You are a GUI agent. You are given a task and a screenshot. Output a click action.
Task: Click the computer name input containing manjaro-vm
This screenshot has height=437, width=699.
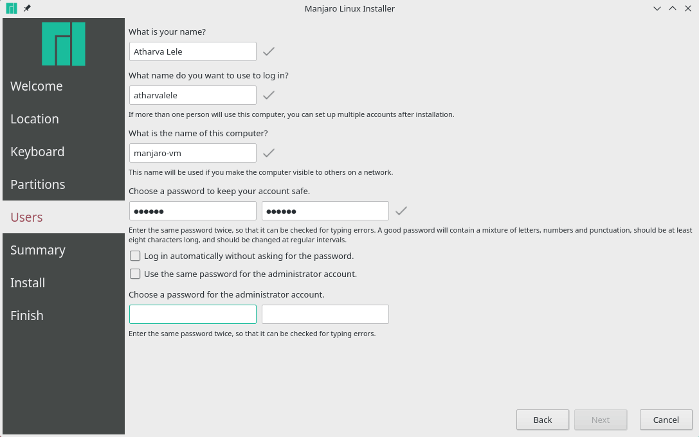coord(192,152)
